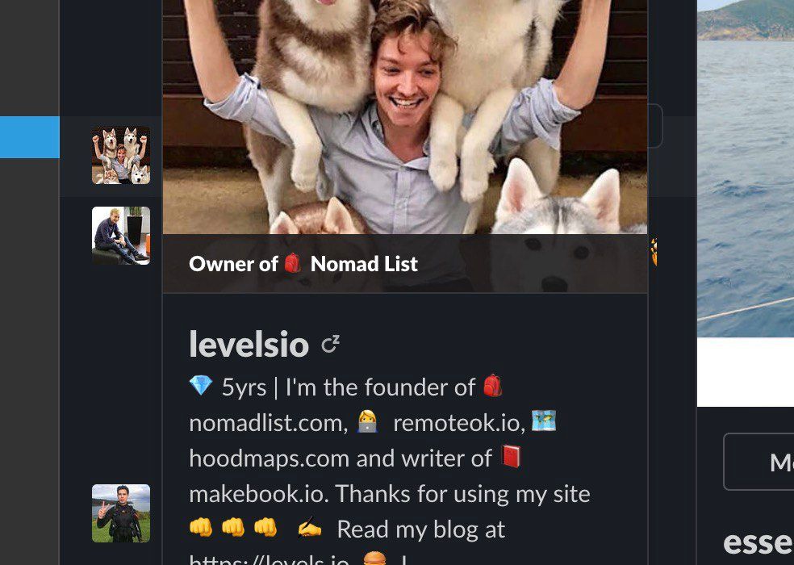This screenshot has width=794, height=565.
Task: Click the writing hand emoji before 'Read my blog'
Action: (x=309, y=529)
